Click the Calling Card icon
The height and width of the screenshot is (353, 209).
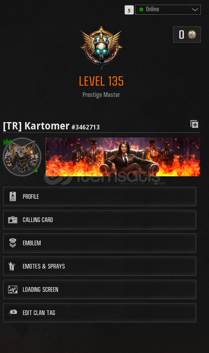pos(13,220)
